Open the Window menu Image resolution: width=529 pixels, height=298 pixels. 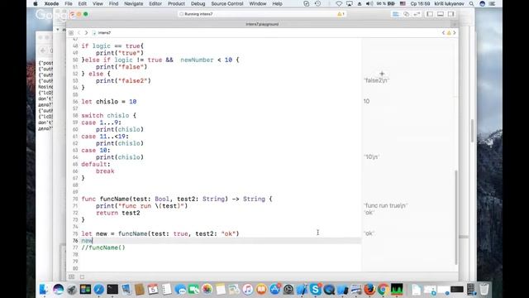click(258, 3)
